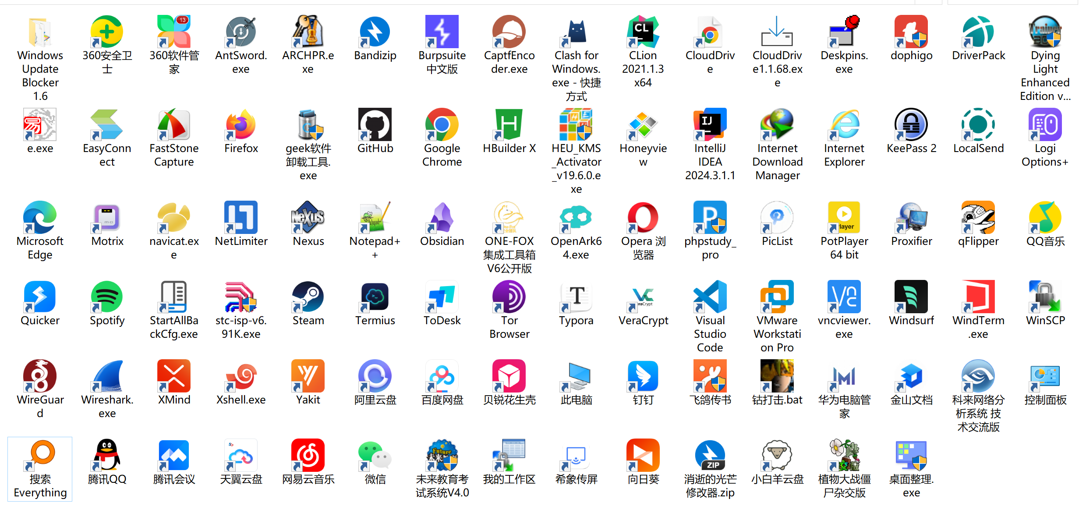This screenshot has width=1079, height=513.
Task: Open the GitHub desktop shortcut
Action: point(375,124)
